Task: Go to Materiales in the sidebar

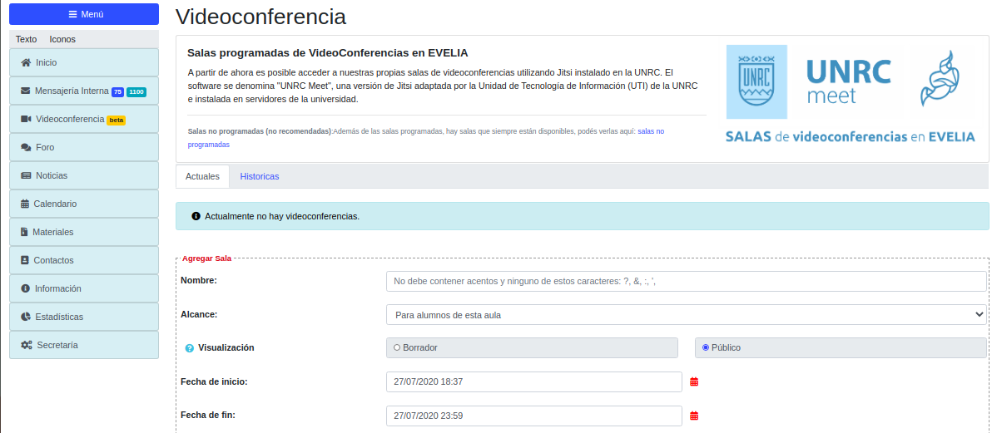Action: coord(84,232)
